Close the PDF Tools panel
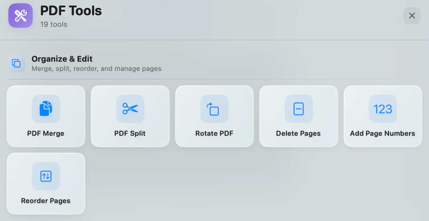 [x=412, y=16]
